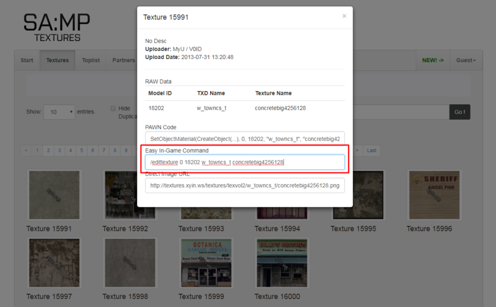Image resolution: width=496 pixels, height=307 pixels.
Task: Click the TXD Name column header
Action: tap(211, 93)
